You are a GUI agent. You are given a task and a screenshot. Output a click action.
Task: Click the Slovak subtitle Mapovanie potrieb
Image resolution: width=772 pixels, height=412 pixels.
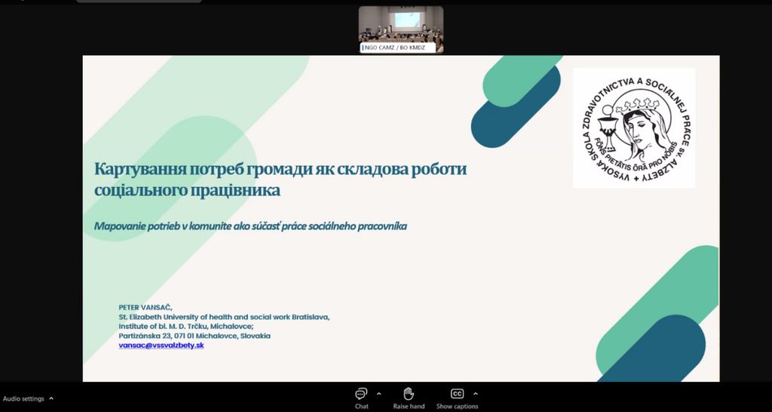(x=250, y=226)
